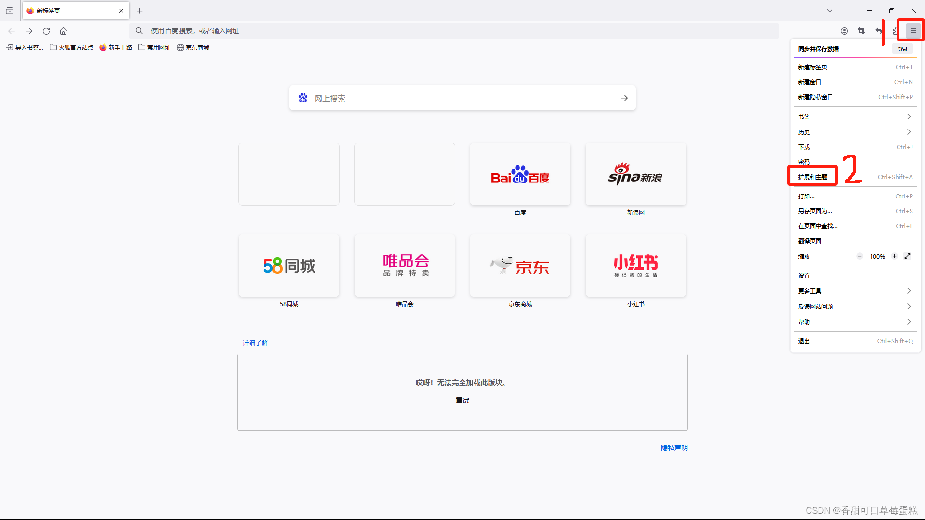The height and width of the screenshot is (520, 925).
Task: Open the 常用网址 bookmarks folder
Action: click(154, 47)
